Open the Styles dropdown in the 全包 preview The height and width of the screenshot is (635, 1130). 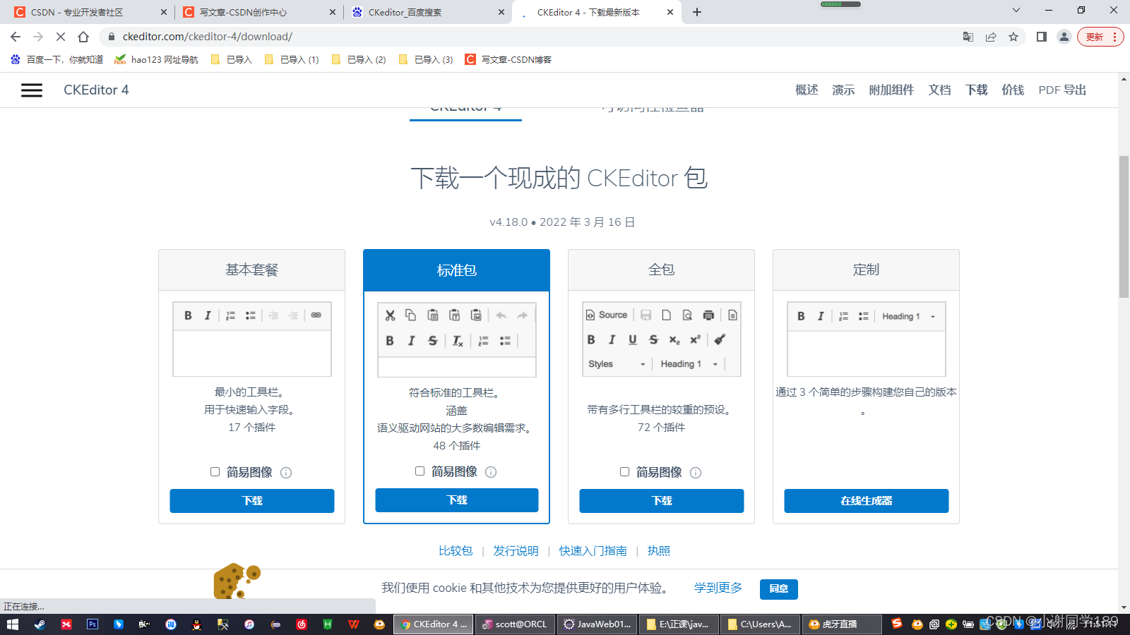click(x=614, y=363)
